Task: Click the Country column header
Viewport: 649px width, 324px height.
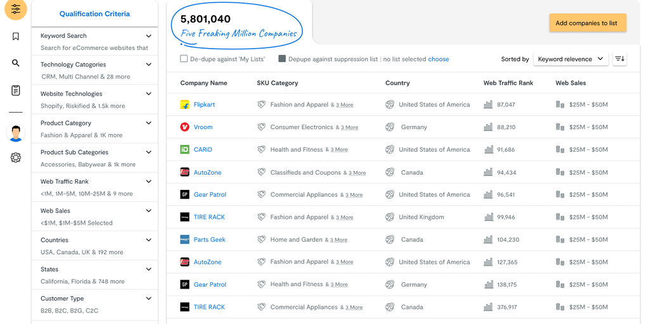Action: point(397,83)
